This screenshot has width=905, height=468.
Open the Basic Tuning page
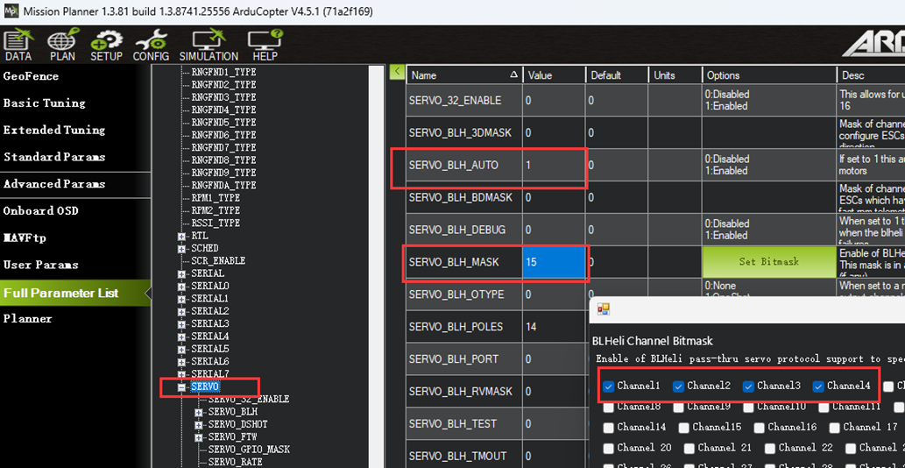point(45,103)
